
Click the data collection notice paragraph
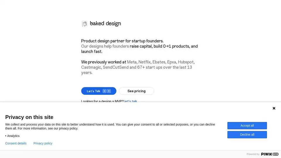tap(110, 126)
